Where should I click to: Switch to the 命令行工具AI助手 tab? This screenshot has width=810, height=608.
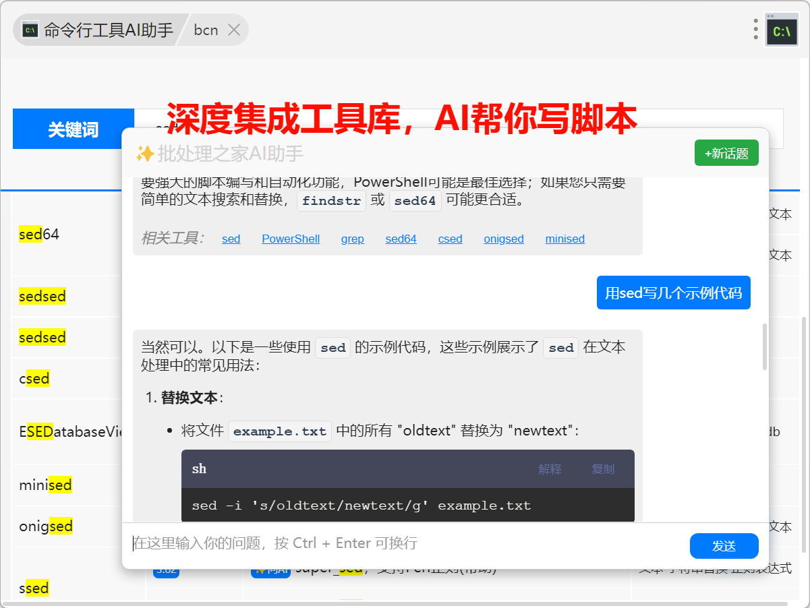click(98, 30)
